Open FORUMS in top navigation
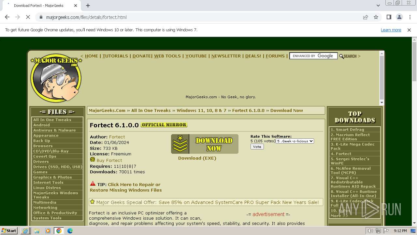The width and height of the screenshot is (417, 235). pos(275,56)
